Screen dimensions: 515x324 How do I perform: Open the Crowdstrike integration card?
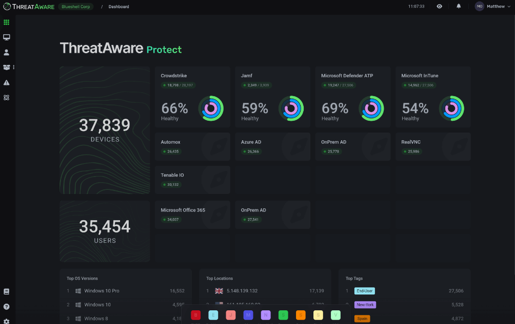point(193,97)
